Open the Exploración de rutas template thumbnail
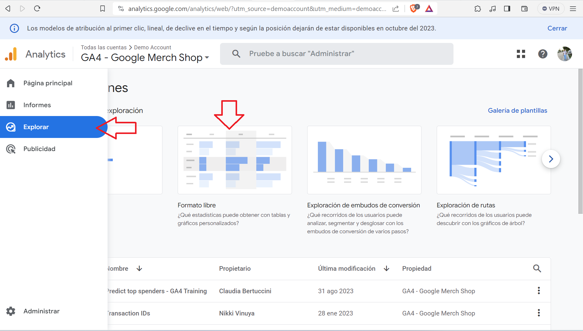583x331 pixels. (x=494, y=160)
